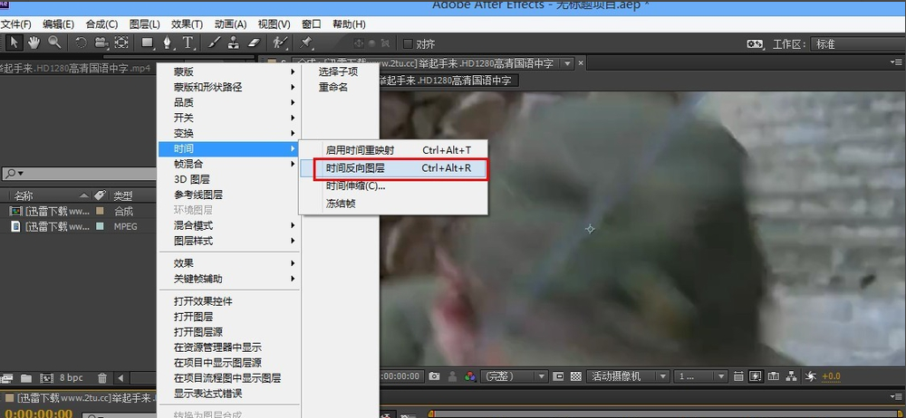Select the Rotation tool
The height and width of the screenshot is (418, 906).
(x=81, y=43)
